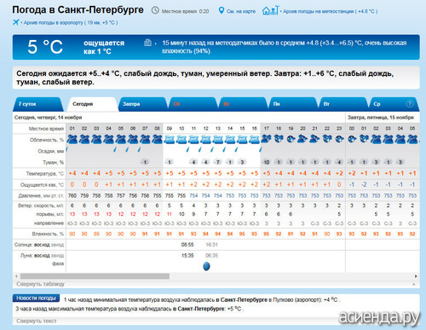Viewport: 426px width, 330px height.
Task: Click the small arrow at right of Свернуть таблицу
Action: pyautogui.click(x=414, y=284)
